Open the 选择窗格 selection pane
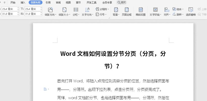The width and height of the screenshot is (207, 101). click(x=191, y=12)
